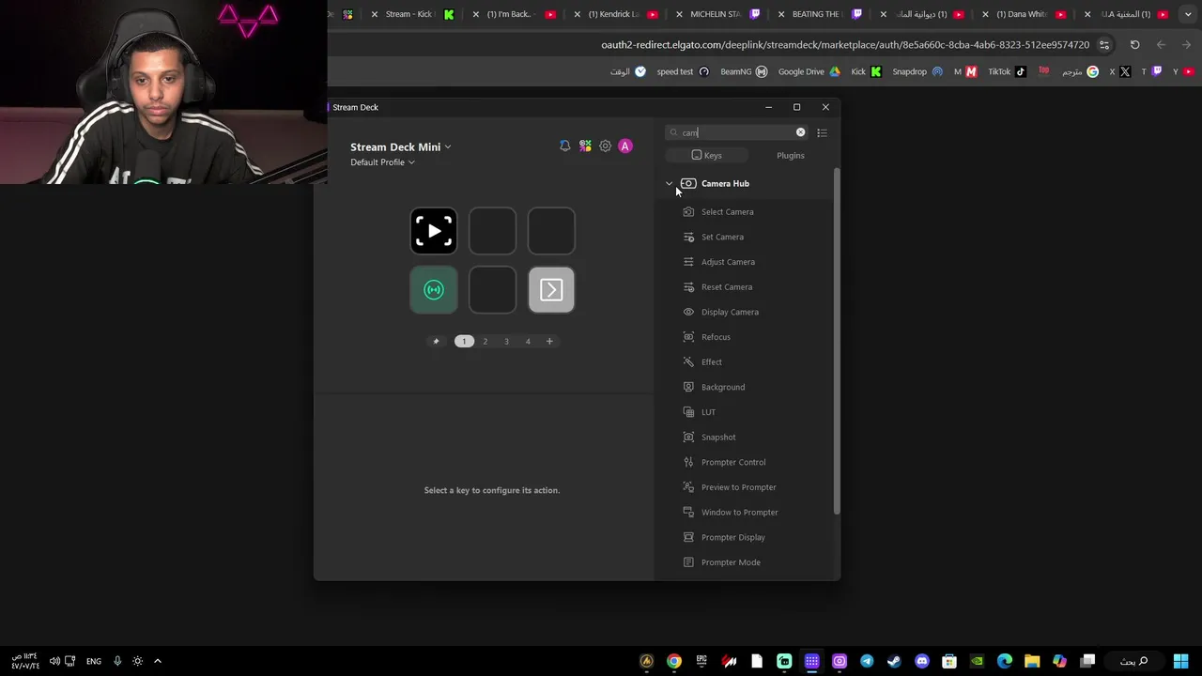Open the colorful Marketplace icon
Viewport: 1202px width, 676px height.
[x=585, y=146]
